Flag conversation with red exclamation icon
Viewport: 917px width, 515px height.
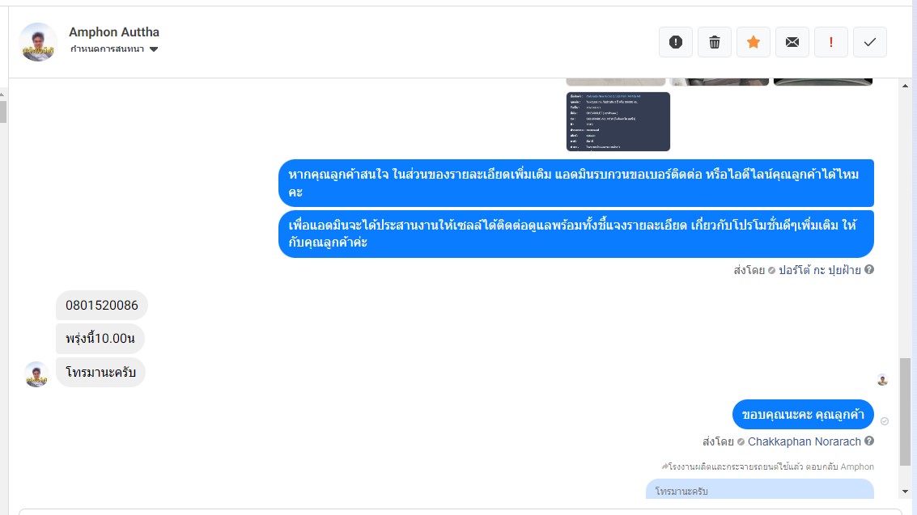(831, 42)
